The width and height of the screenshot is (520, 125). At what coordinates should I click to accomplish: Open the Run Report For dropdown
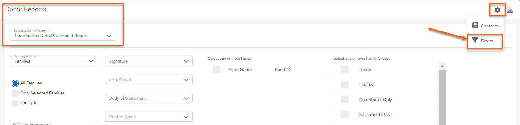click(54, 61)
